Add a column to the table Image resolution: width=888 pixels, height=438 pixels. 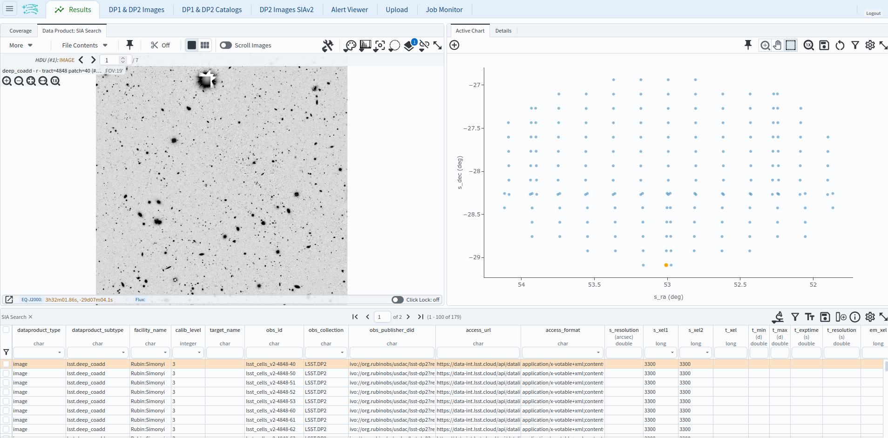tap(841, 317)
